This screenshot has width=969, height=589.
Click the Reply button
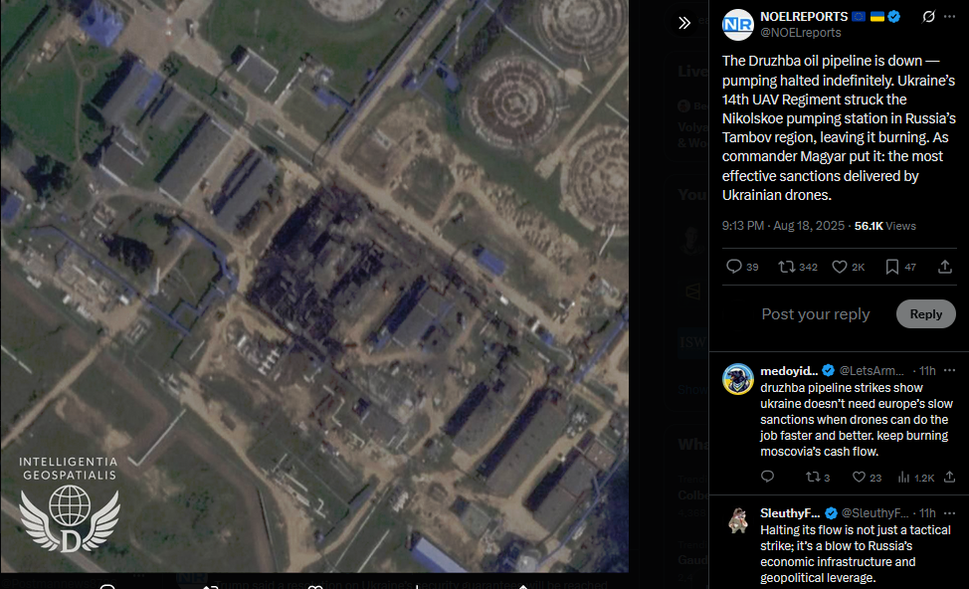[x=926, y=314]
